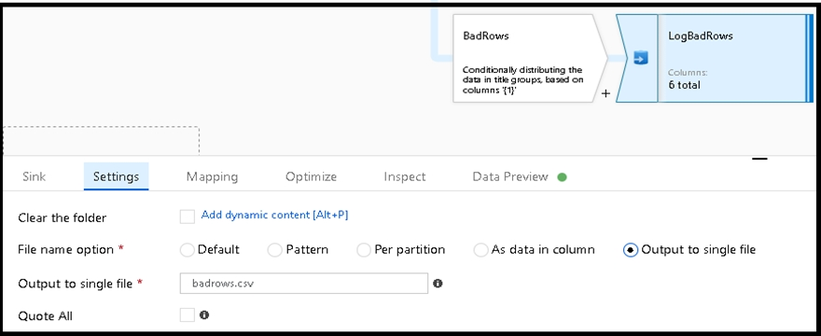
Task: Switch to the Sink tab
Action: [34, 176]
